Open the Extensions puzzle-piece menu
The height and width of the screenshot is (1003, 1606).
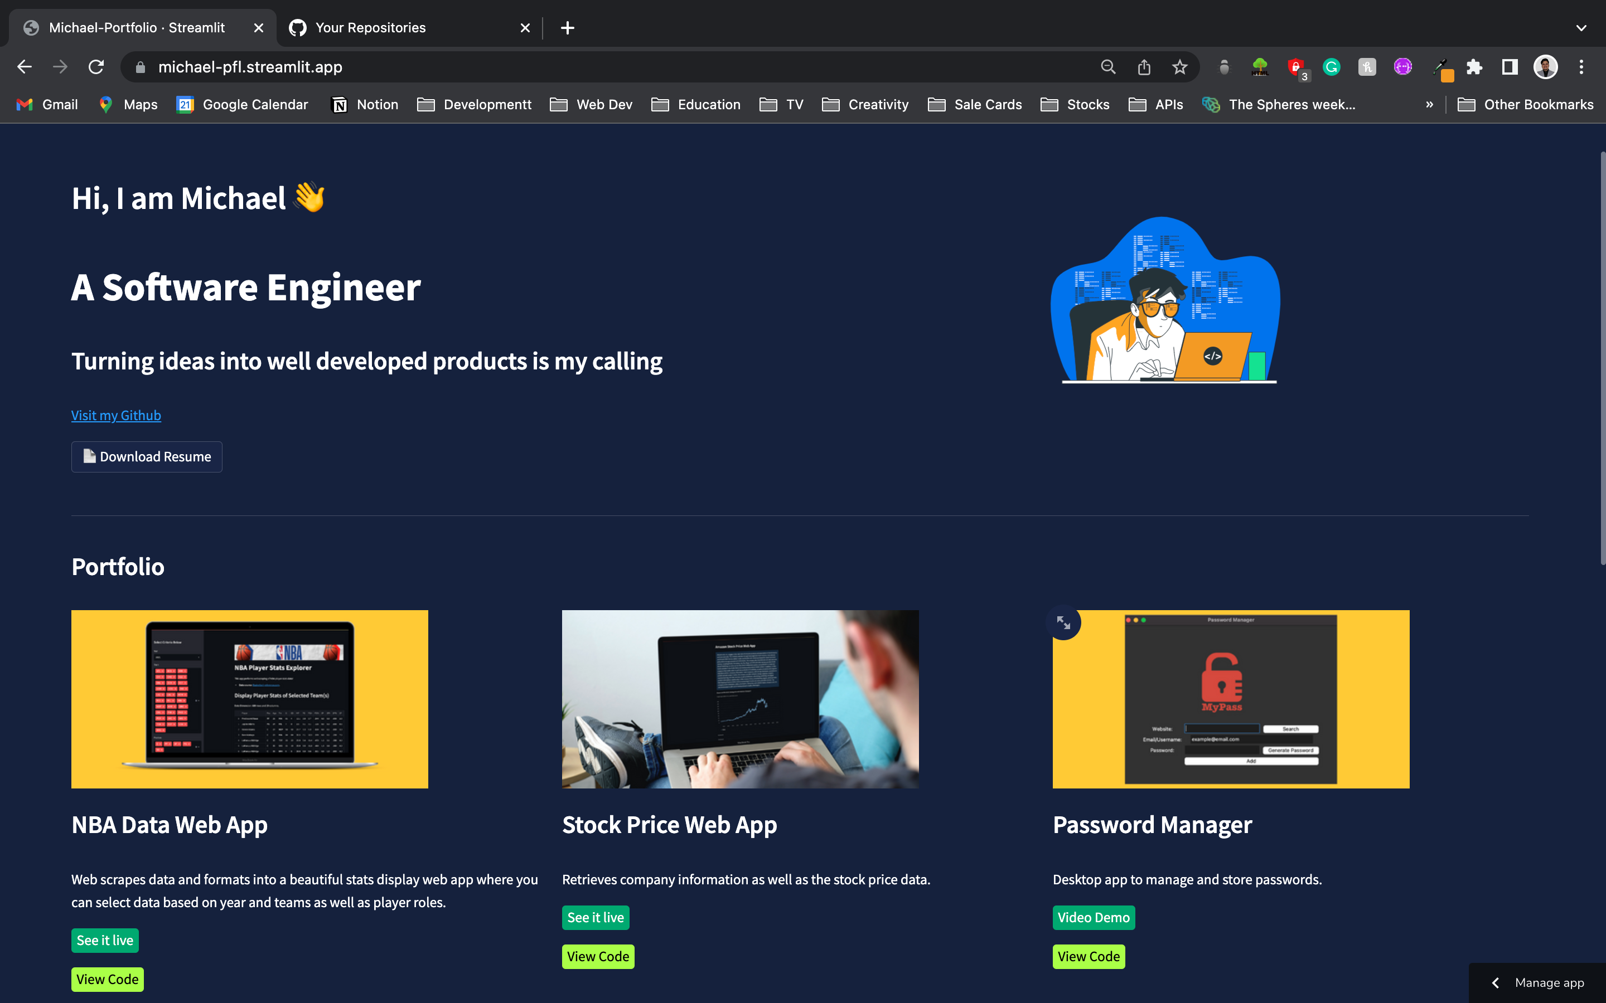coord(1474,66)
